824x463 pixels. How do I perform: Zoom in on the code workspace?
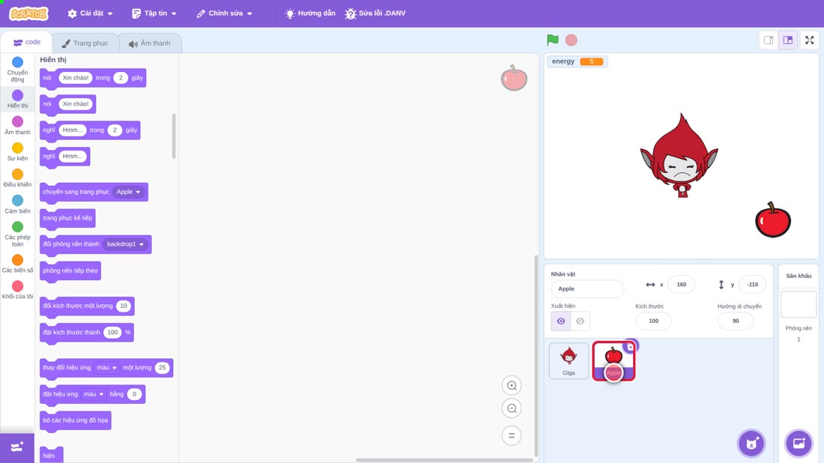coord(512,385)
